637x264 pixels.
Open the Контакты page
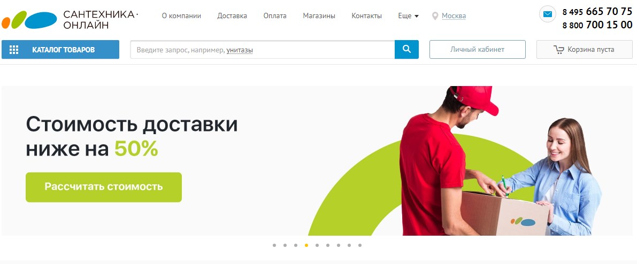[x=366, y=16]
